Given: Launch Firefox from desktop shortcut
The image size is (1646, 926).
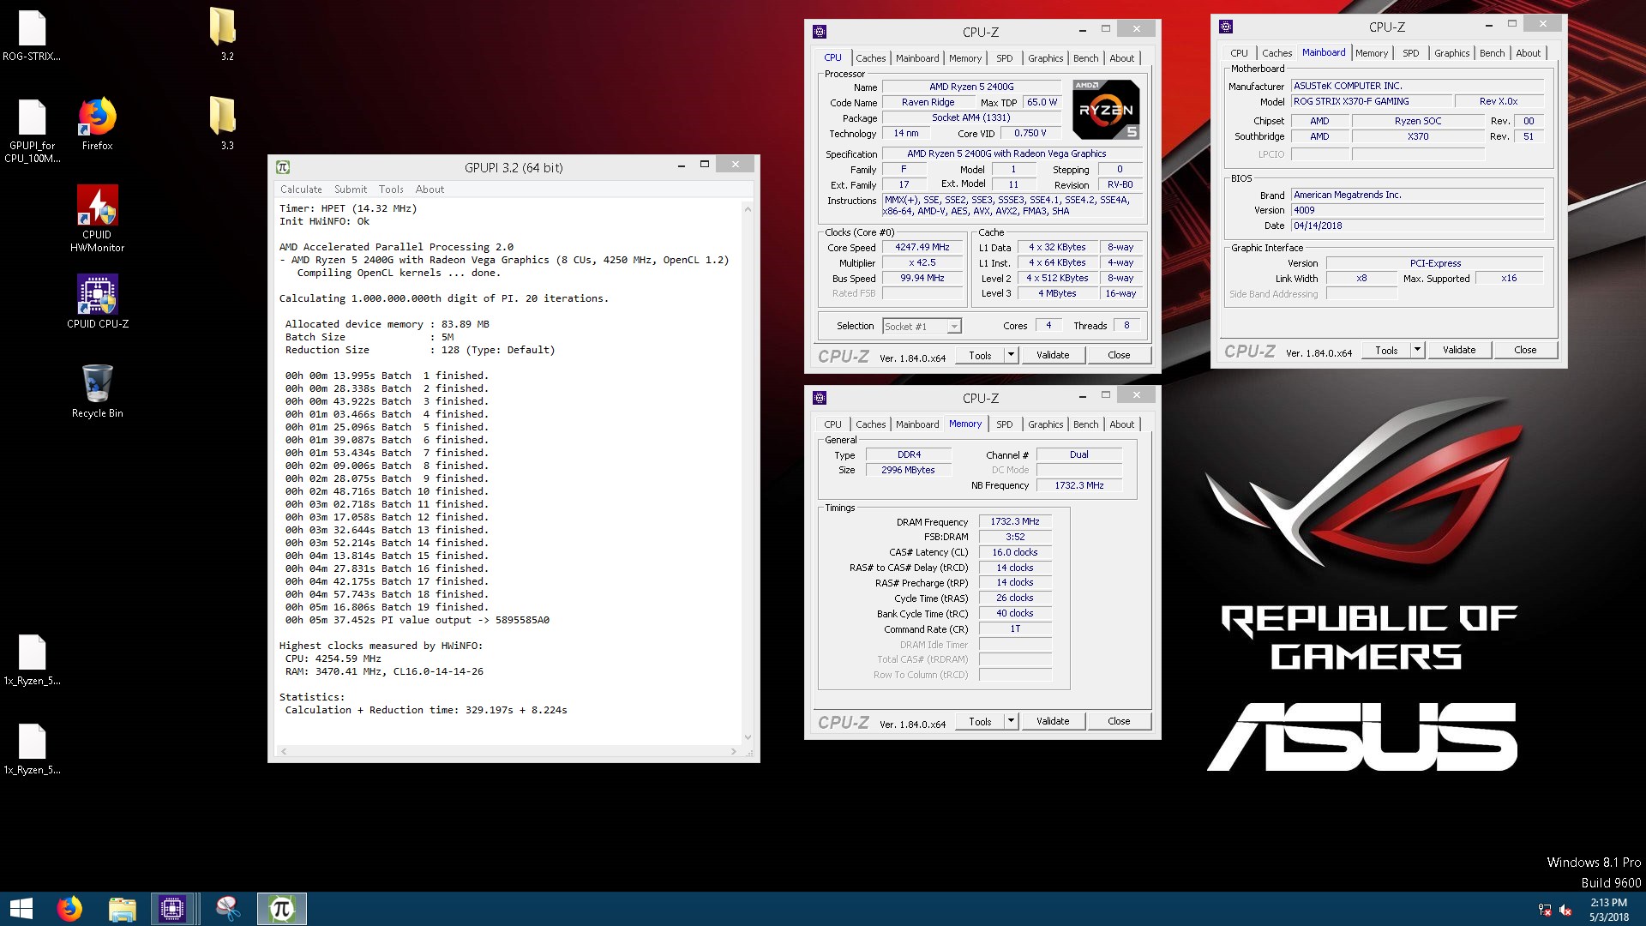Looking at the screenshot, I should point(97,124).
